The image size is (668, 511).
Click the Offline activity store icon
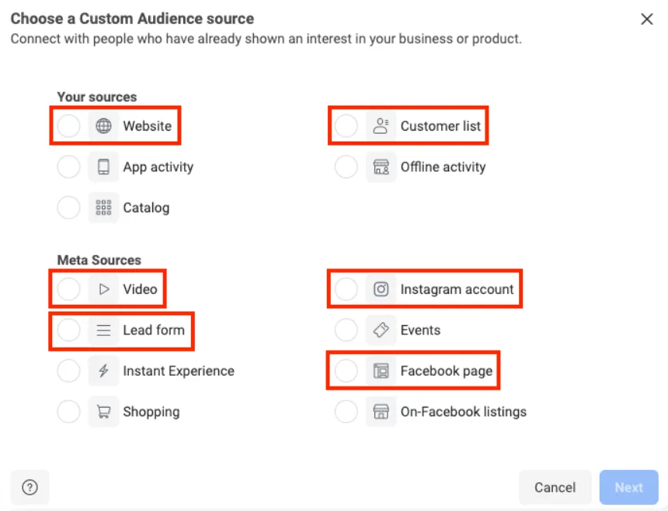tap(381, 166)
